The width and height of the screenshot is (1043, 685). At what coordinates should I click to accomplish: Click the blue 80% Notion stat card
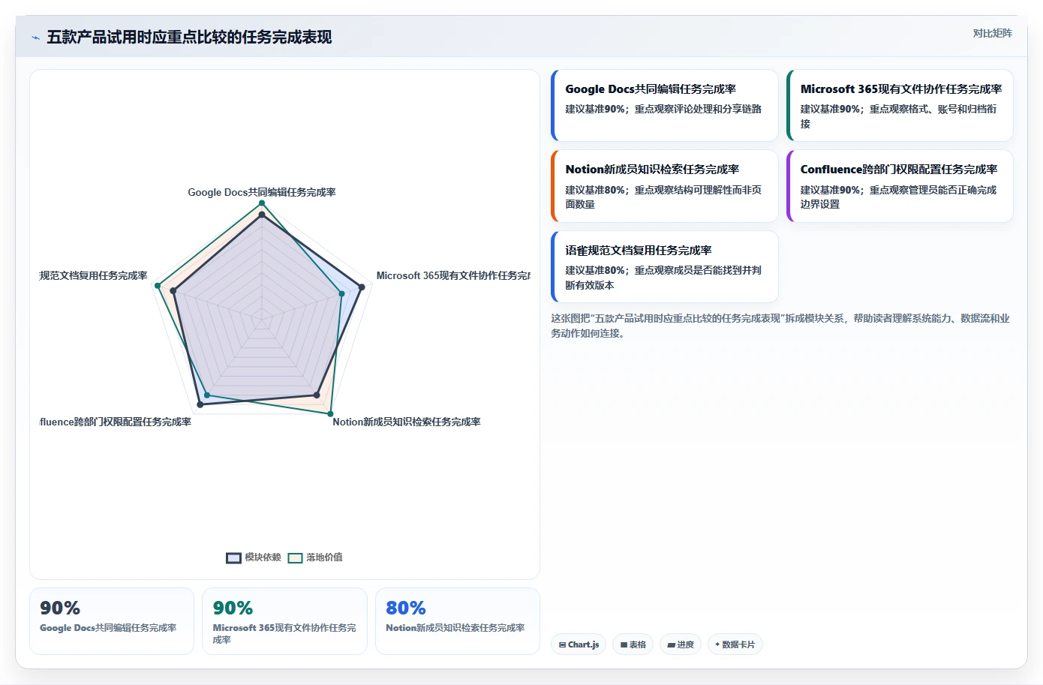[458, 621]
